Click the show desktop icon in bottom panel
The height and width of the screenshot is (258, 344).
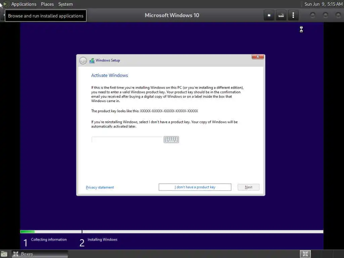4,254
